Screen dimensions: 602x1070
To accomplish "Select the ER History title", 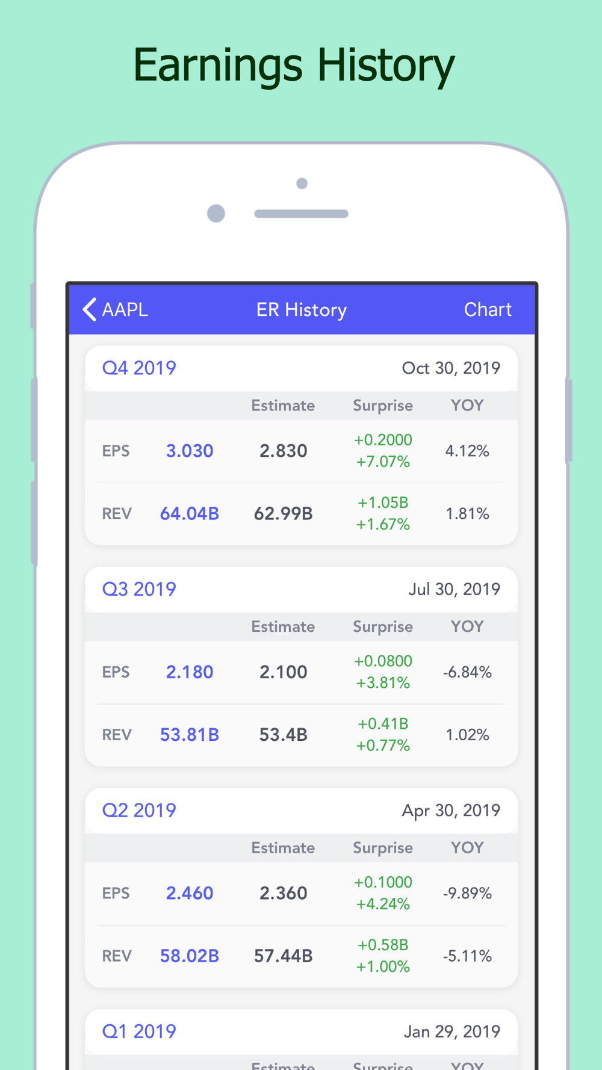I will pyautogui.click(x=302, y=310).
